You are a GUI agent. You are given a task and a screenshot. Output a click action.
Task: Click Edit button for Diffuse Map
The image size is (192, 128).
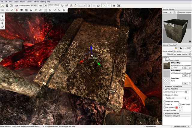pyautogui.click(x=185, y=68)
